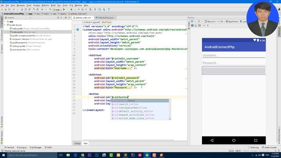Click the Android Studio taskbar icon
Viewport: 281px width, 158px height.
(147, 155)
